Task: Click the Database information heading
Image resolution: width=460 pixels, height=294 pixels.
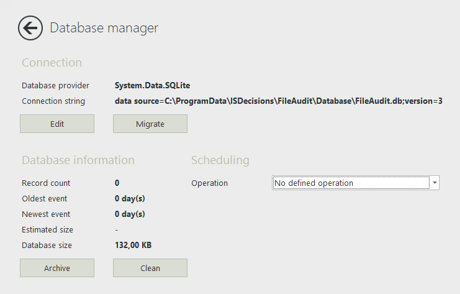Action: tap(78, 160)
